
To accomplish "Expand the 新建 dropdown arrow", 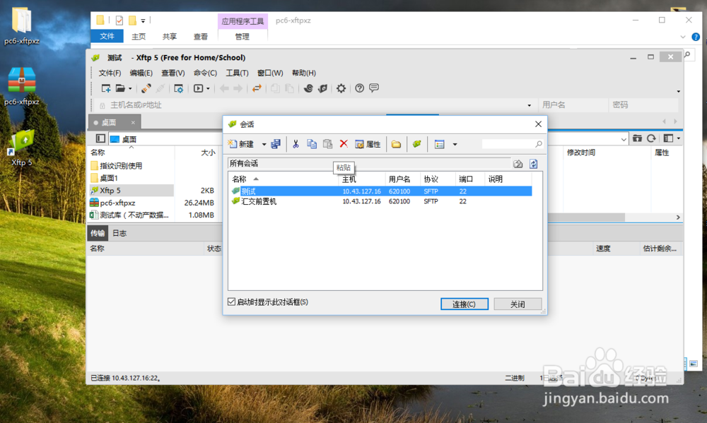I will [x=264, y=145].
